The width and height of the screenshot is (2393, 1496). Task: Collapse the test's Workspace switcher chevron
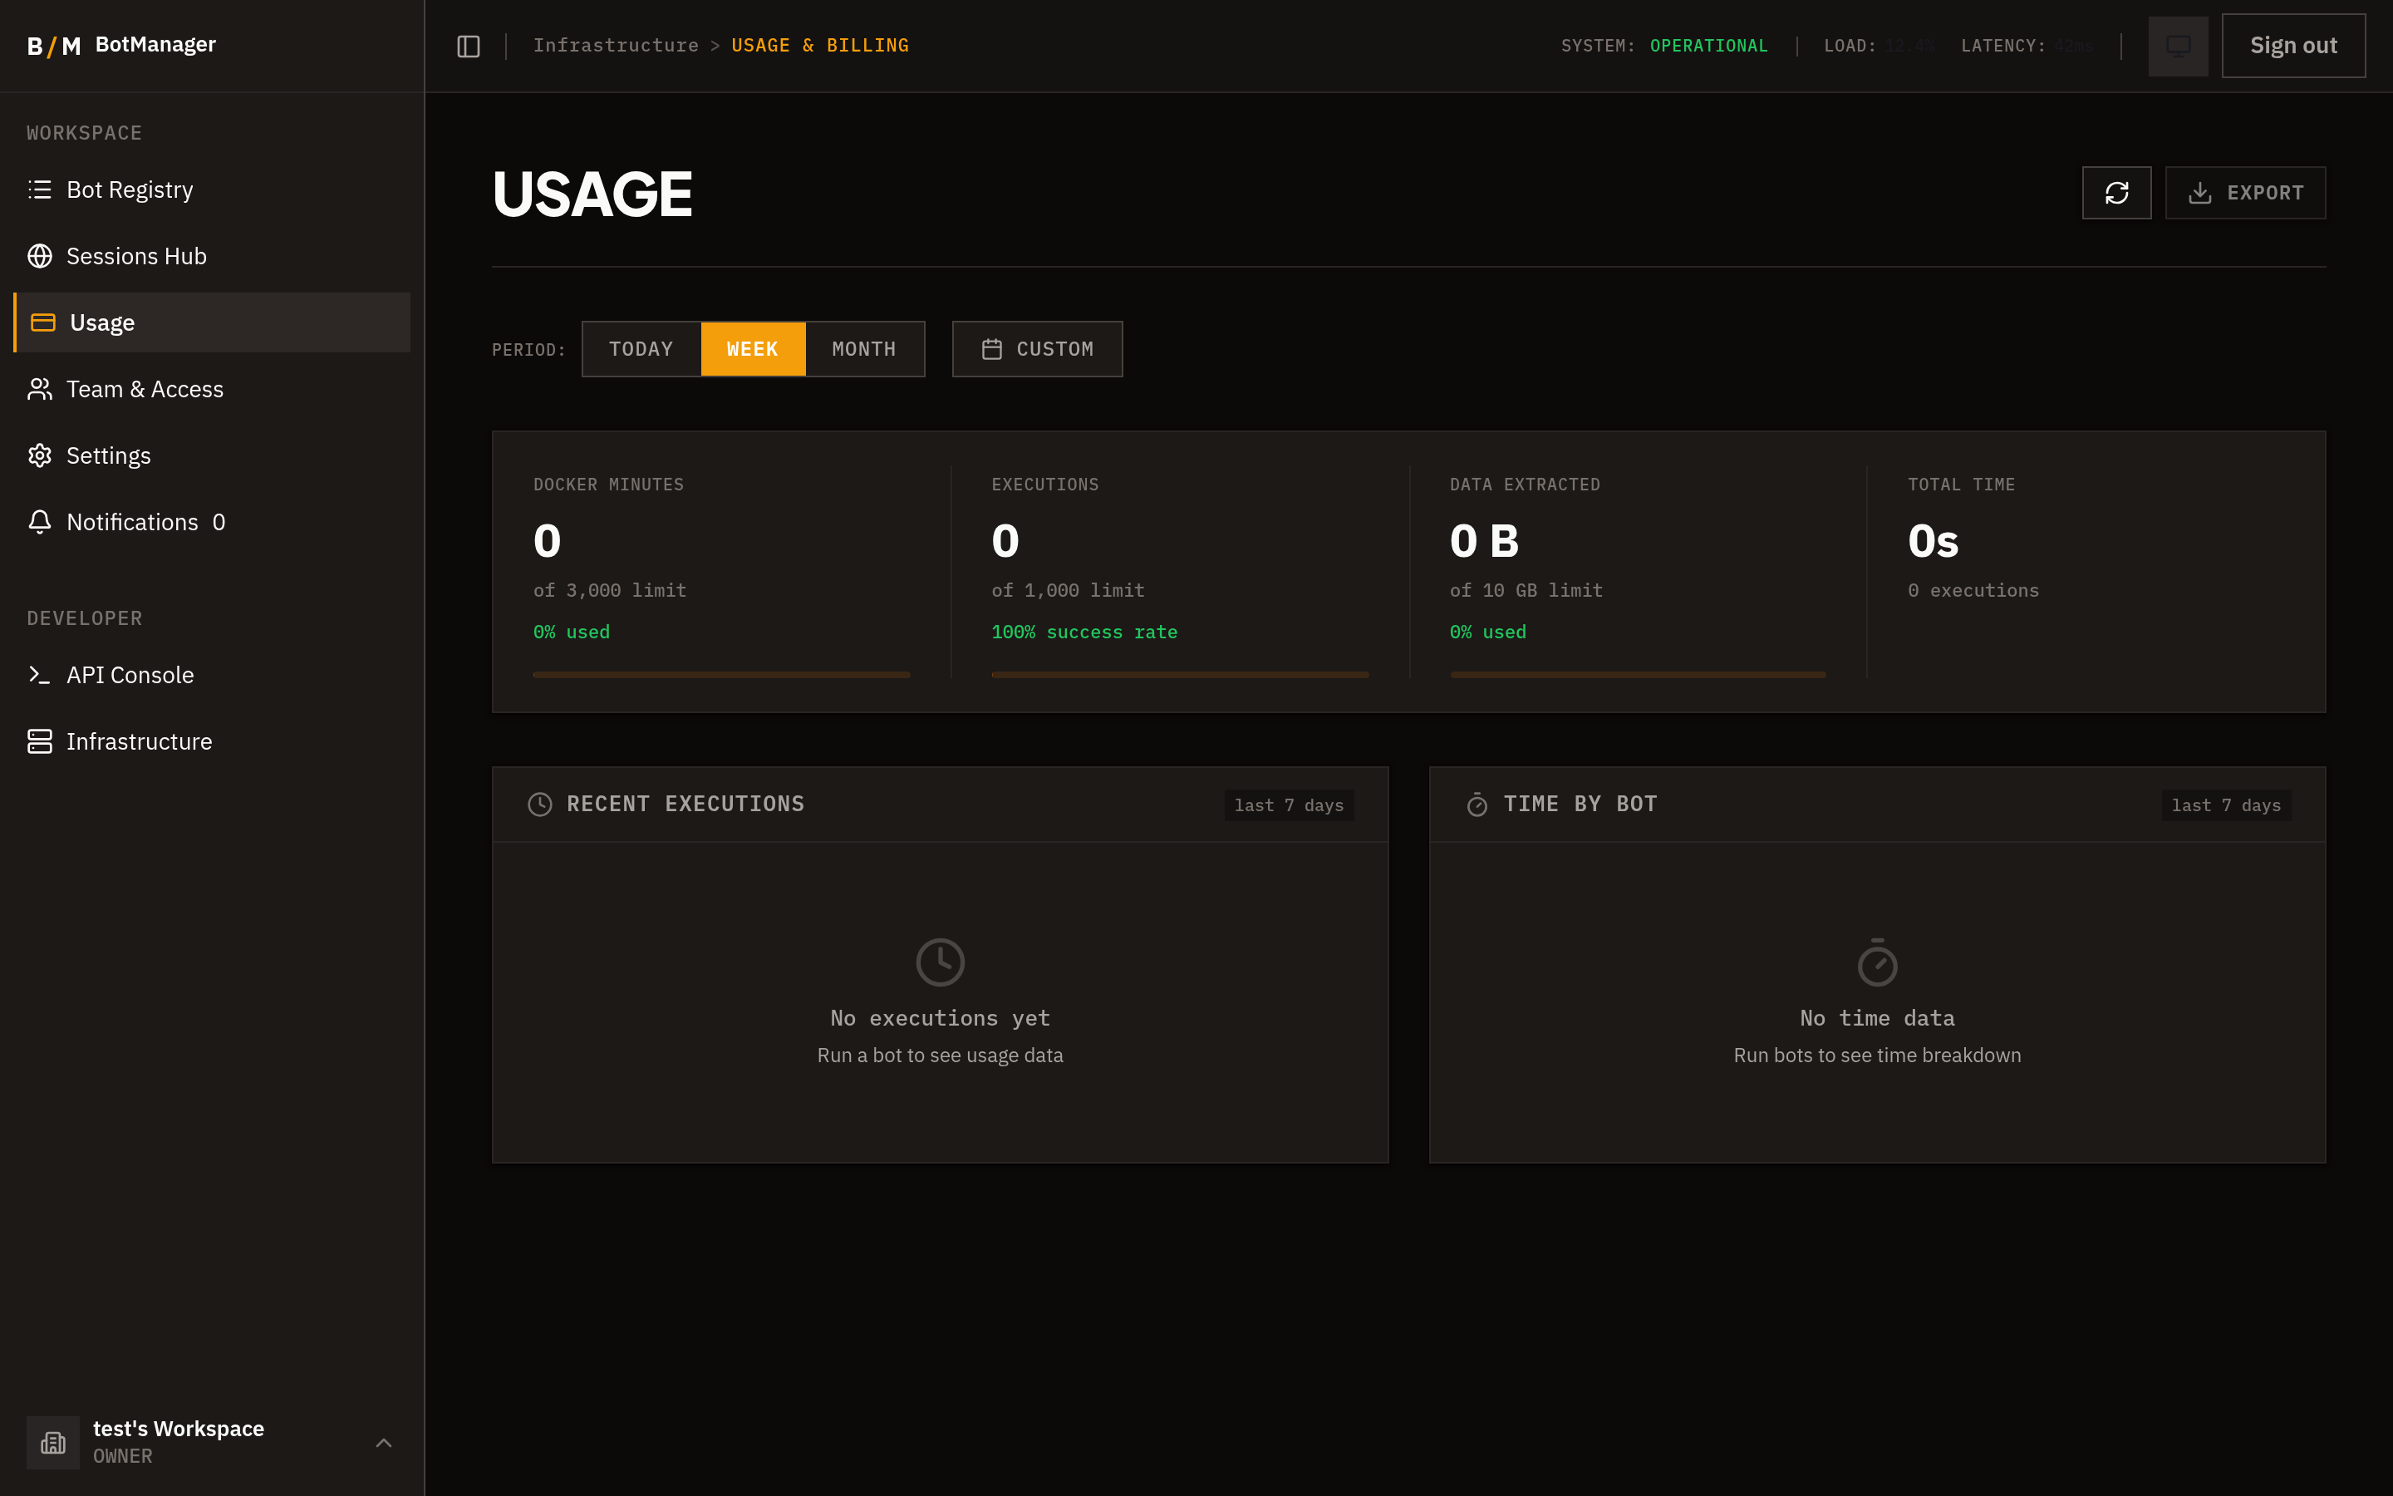click(x=384, y=1443)
